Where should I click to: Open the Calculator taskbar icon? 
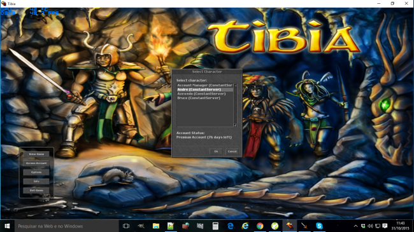pyautogui.click(x=215, y=226)
